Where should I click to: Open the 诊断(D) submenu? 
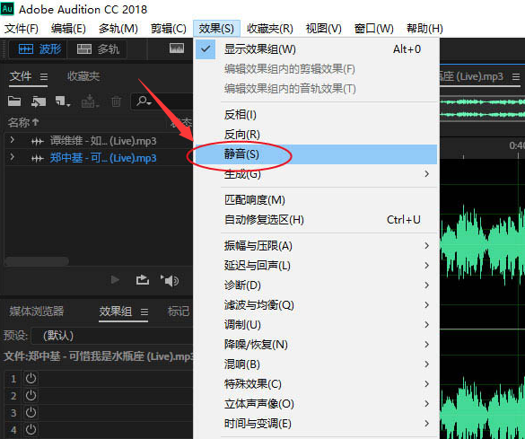click(316, 285)
